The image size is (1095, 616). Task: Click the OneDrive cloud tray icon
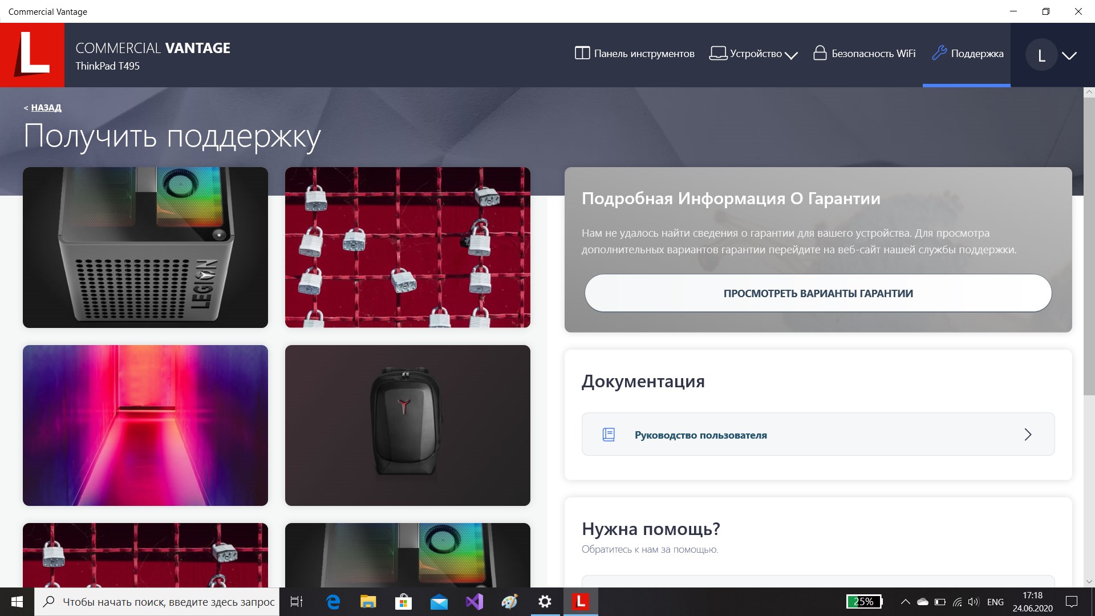coord(922,602)
